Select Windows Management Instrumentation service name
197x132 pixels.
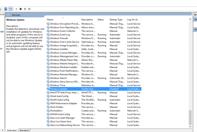(65, 56)
